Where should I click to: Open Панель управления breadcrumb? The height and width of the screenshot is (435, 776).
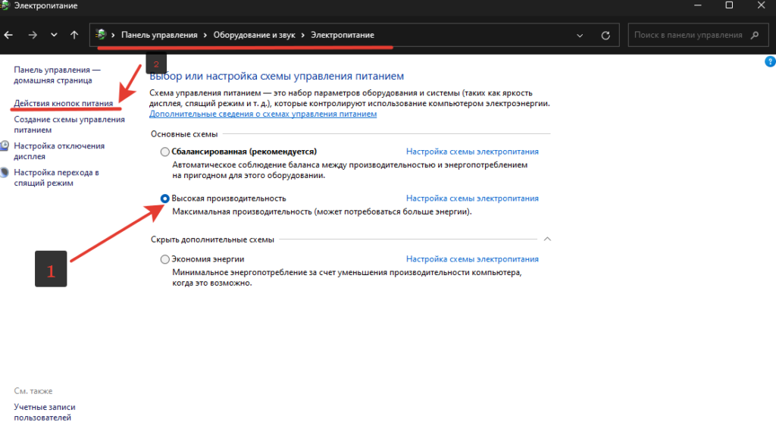click(x=159, y=35)
